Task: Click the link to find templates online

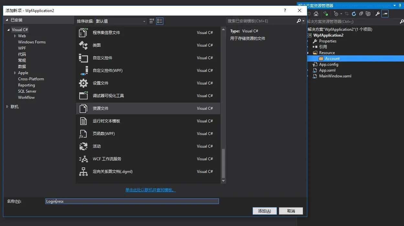Action: coord(151,190)
